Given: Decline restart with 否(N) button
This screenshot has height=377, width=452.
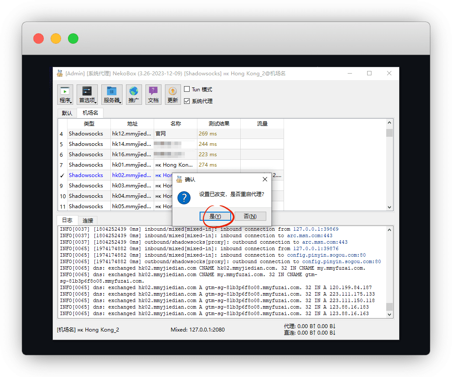Looking at the screenshot, I should point(250,216).
